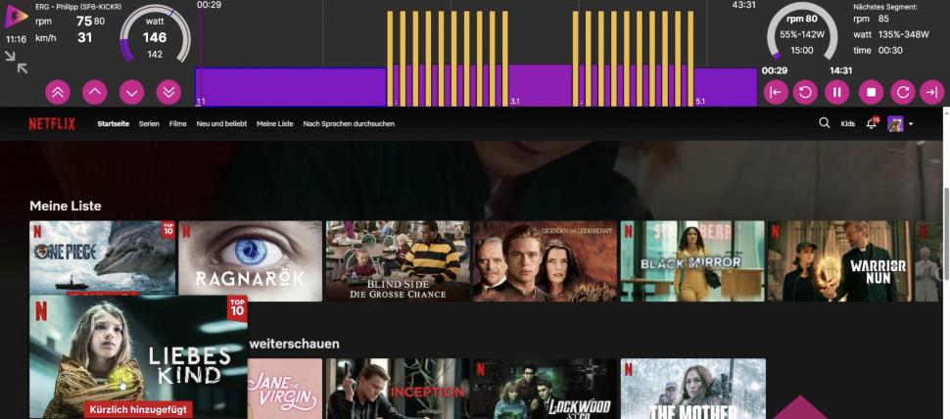Skip to the next workout segment
This screenshot has height=419, width=950.
[x=931, y=92]
